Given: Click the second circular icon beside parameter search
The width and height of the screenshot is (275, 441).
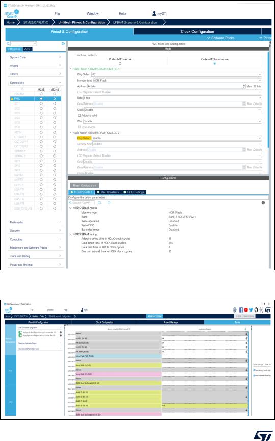Looking at the screenshot, I should point(109,203).
